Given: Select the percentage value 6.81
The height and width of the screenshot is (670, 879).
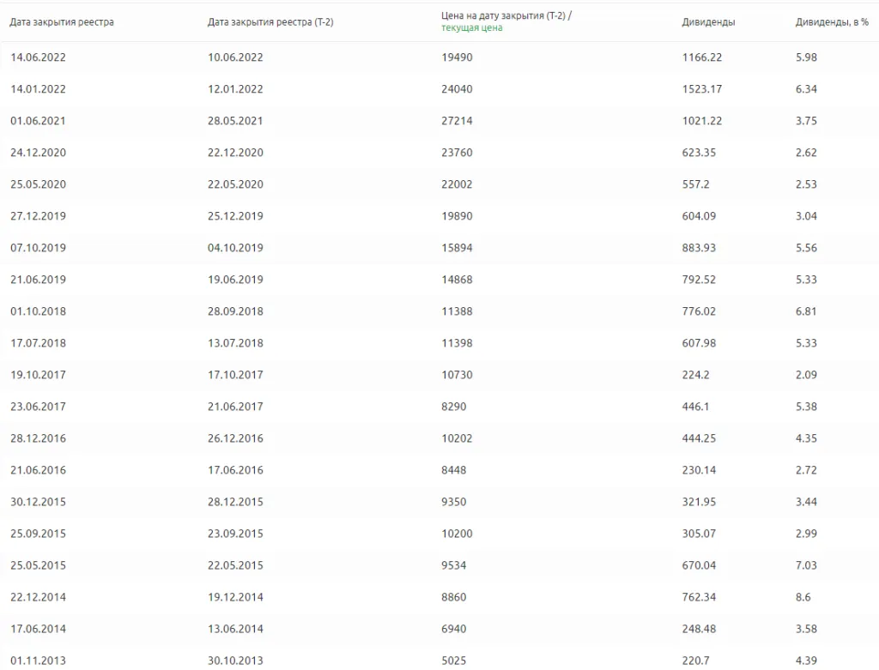Looking at the screenshot, I should [x=806, y=311].
